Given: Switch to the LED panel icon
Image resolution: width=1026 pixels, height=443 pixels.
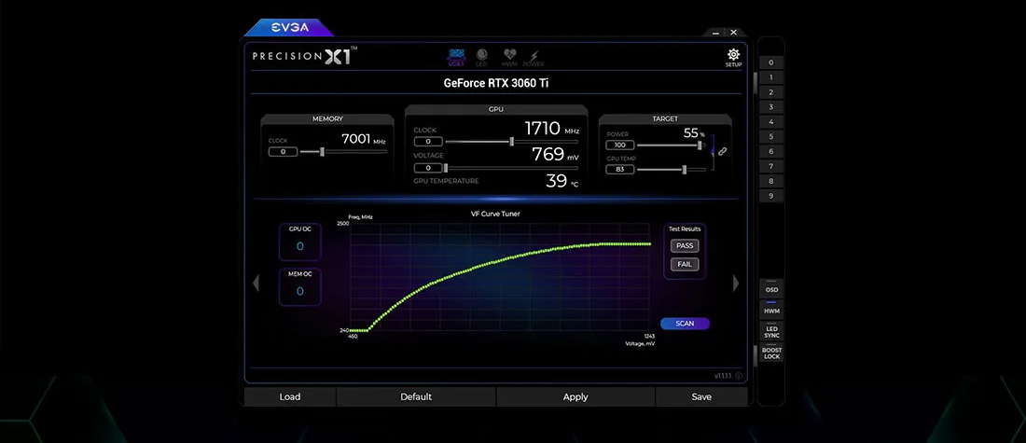Looking at the screenshot, I should pos(481,58).
